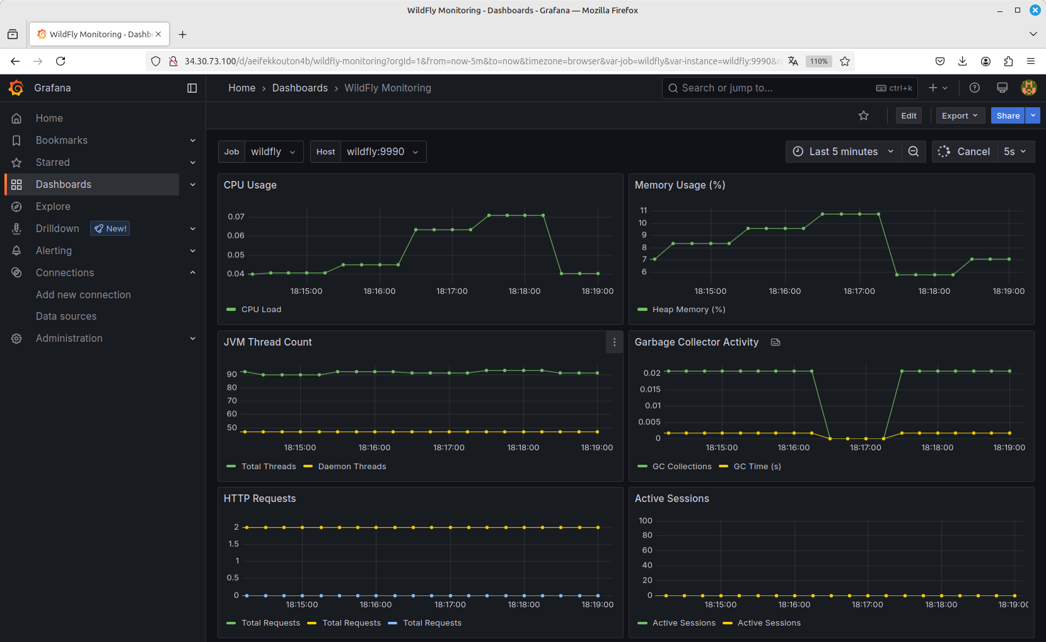This screenshot has height=642, width=1046.
Task: Open Last 5 minutes time picker
Action: 843,152
